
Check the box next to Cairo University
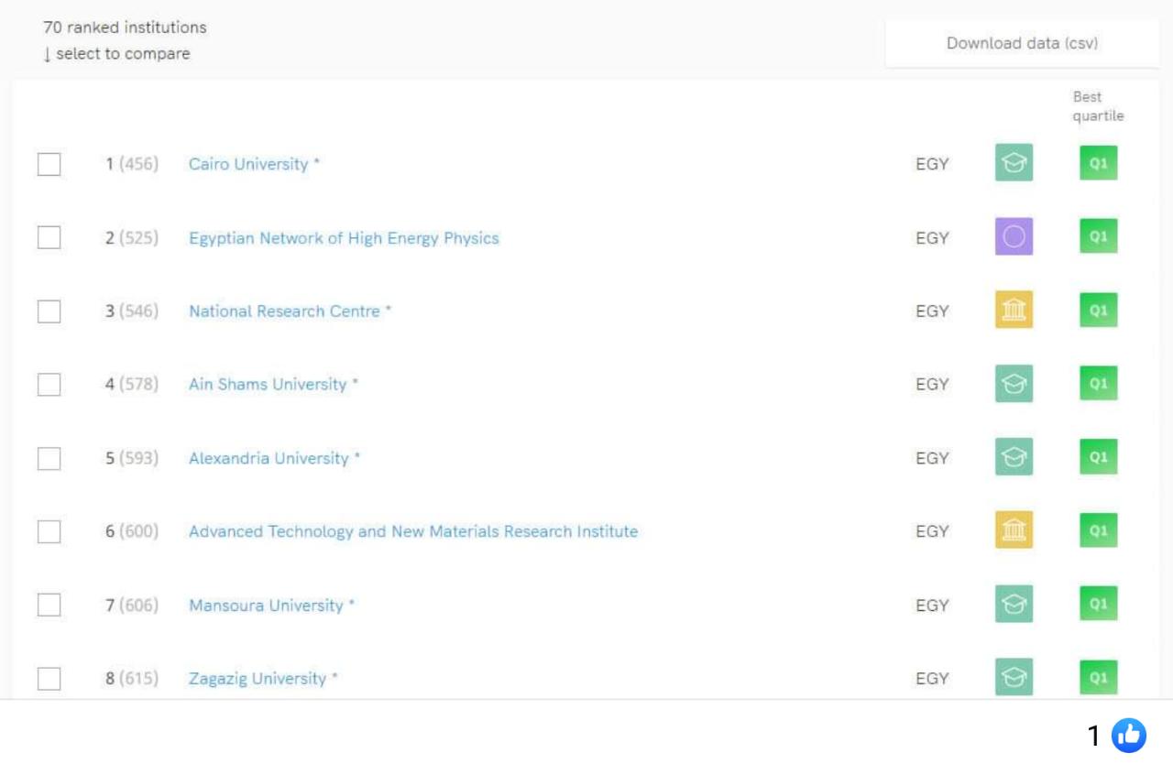coord(49,165)
